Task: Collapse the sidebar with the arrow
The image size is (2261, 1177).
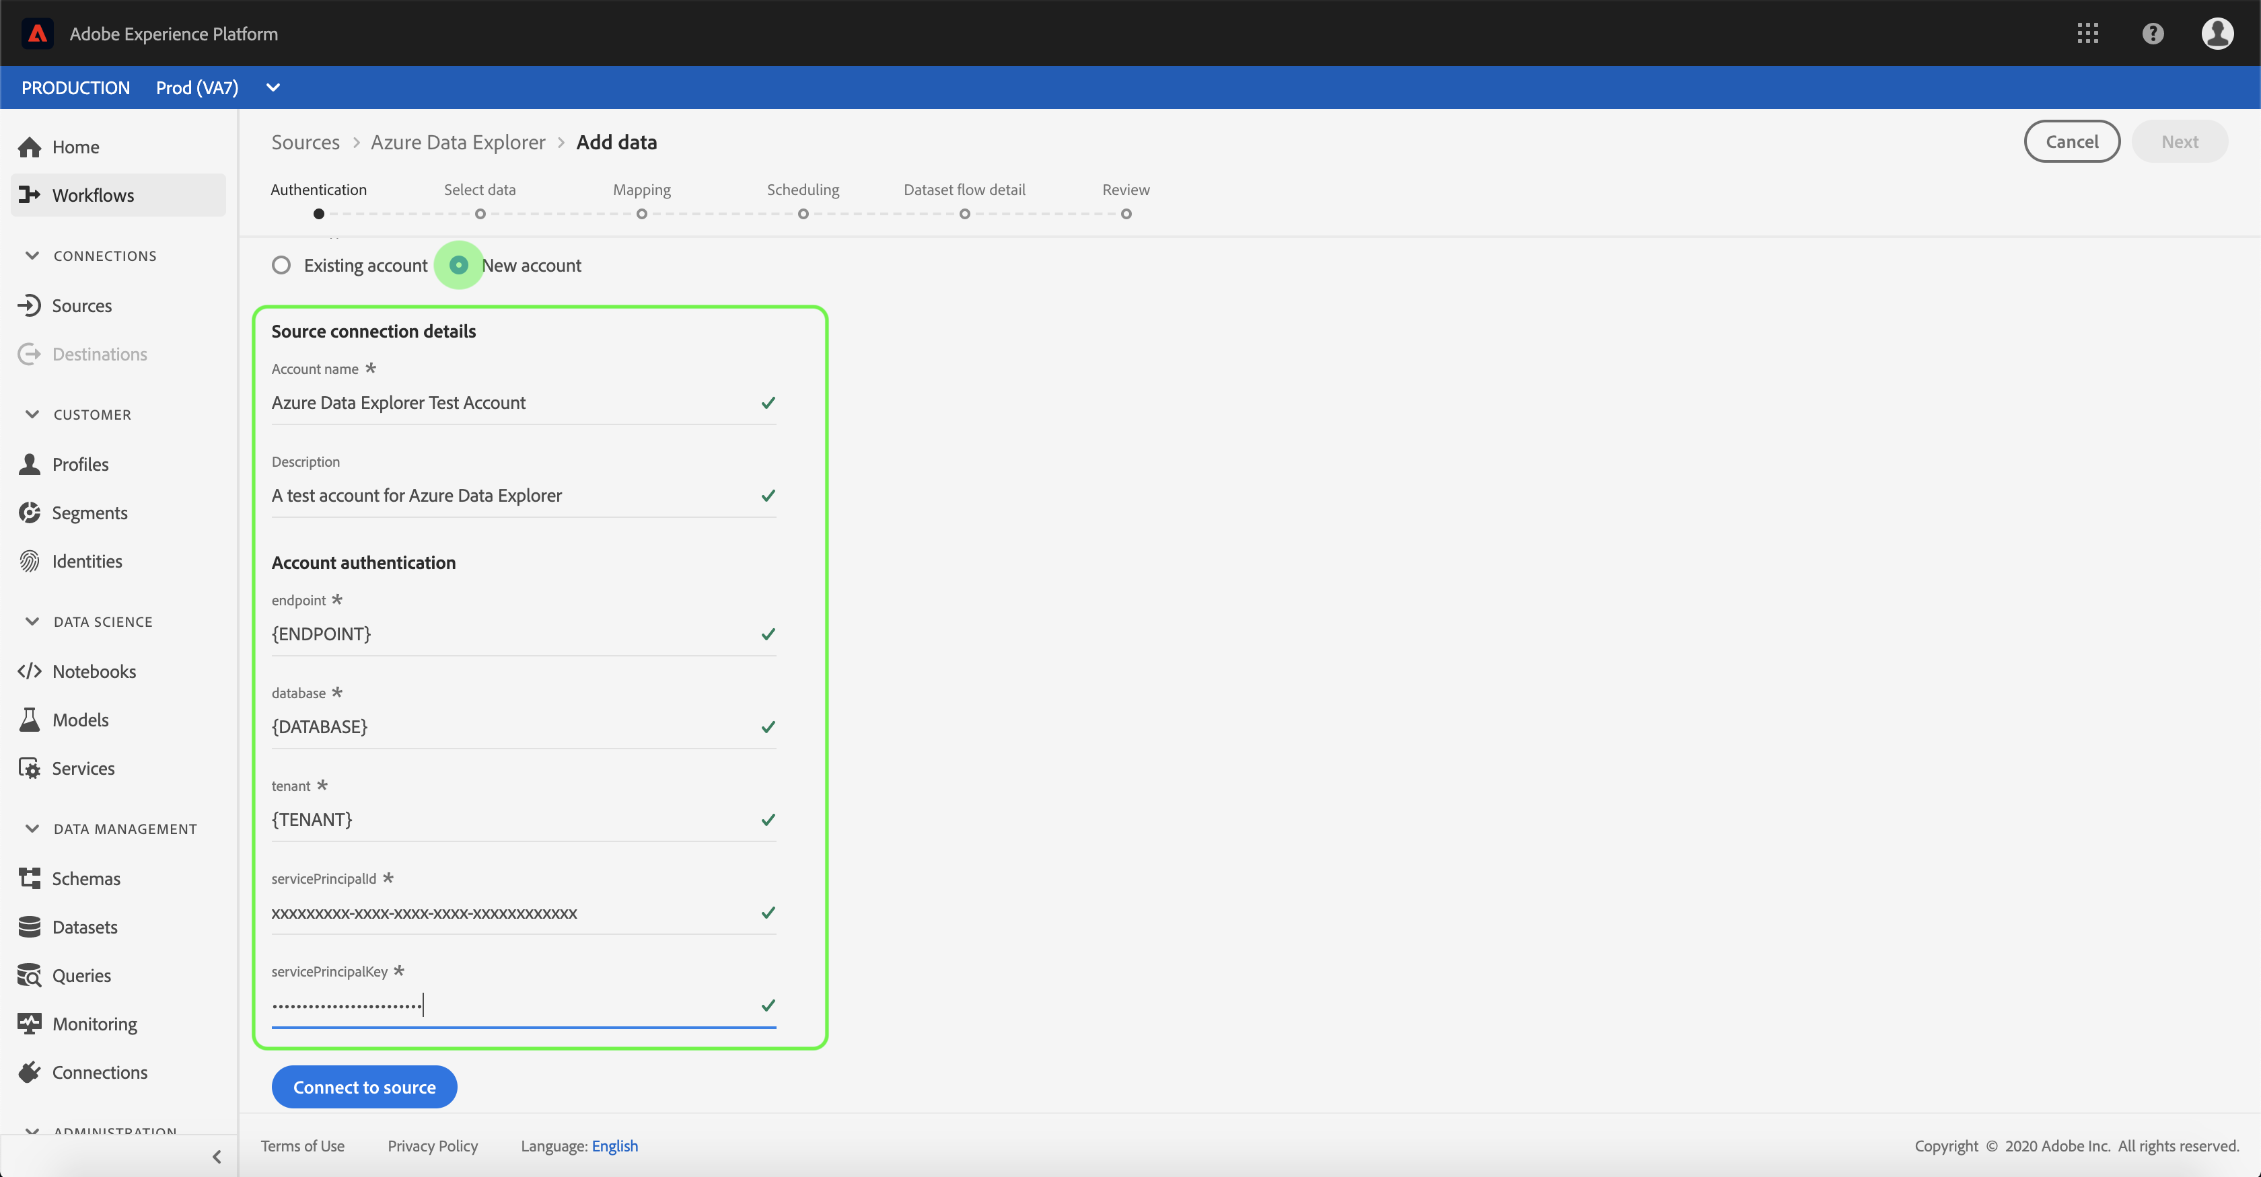Action: [x=217, y=1156]
